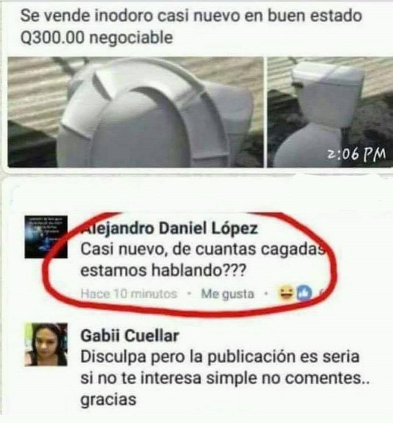
Task: Open the toilet tank photo on right
Action: (x=330, y=112)
